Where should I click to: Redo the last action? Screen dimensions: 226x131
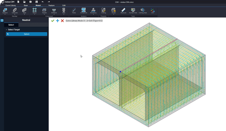click(x=49, y=2)
